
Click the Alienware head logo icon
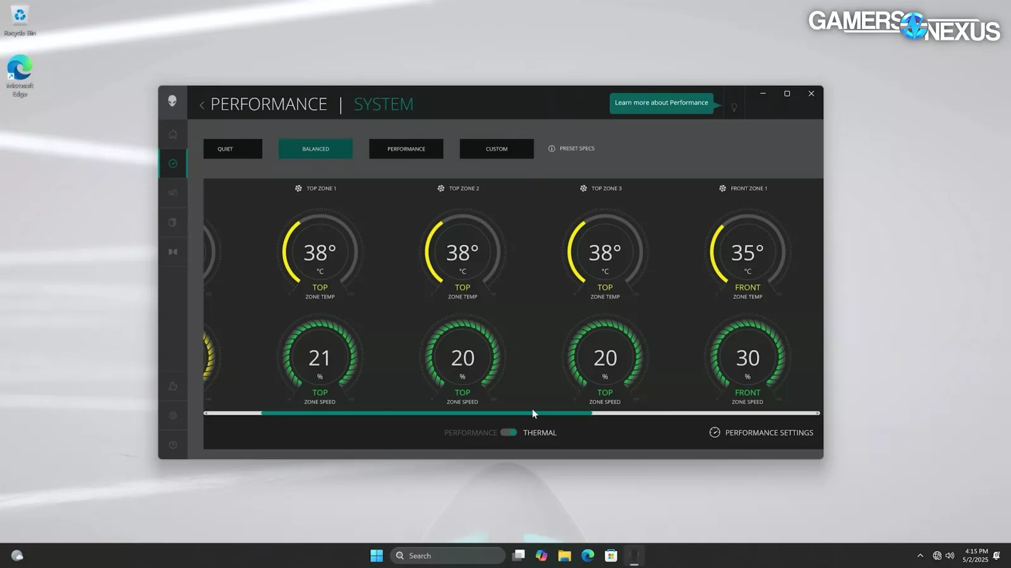click(172, 102)
